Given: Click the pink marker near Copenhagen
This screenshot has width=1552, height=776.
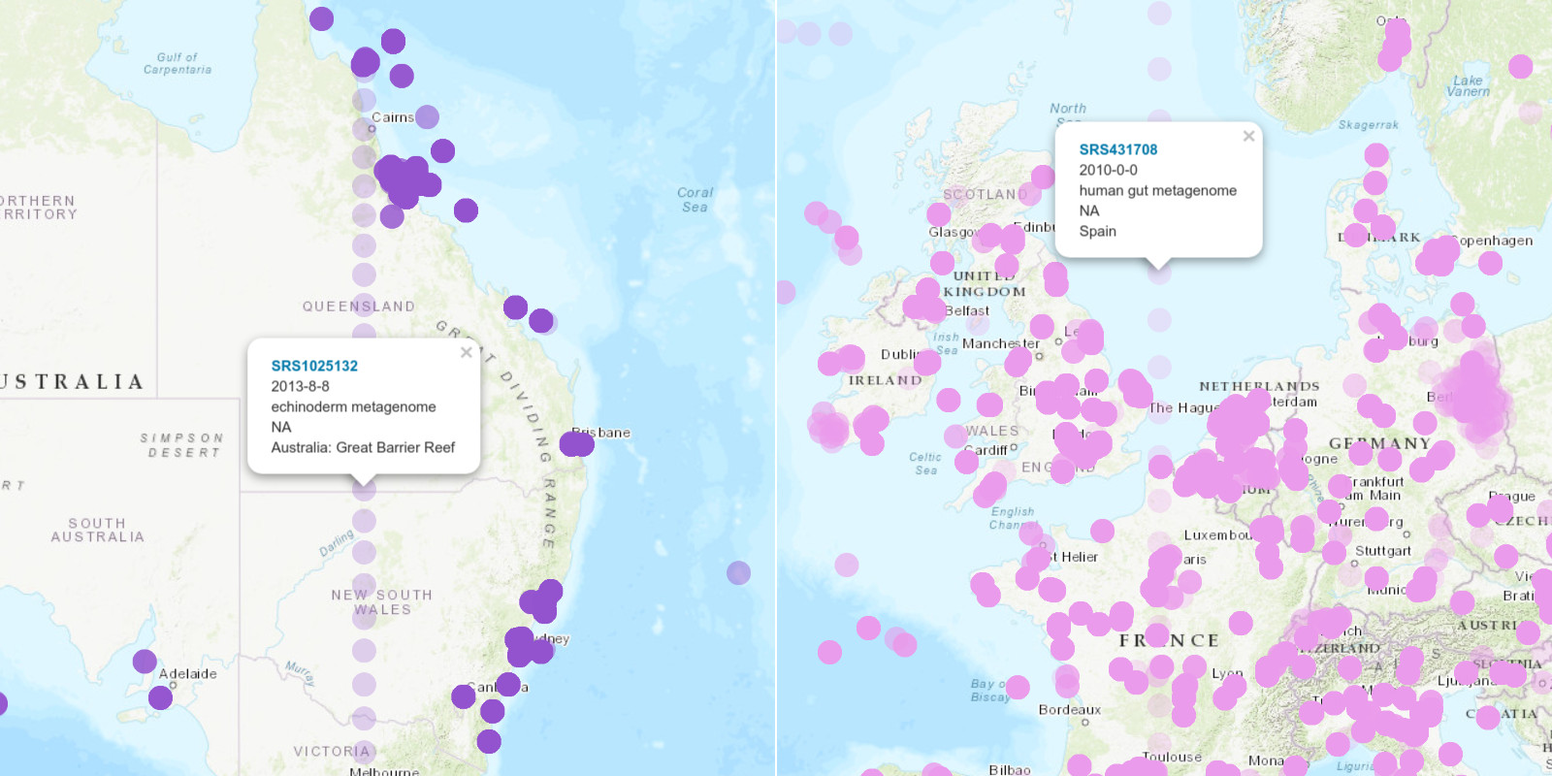Looking at the screenshot, I should [1491, 263].
